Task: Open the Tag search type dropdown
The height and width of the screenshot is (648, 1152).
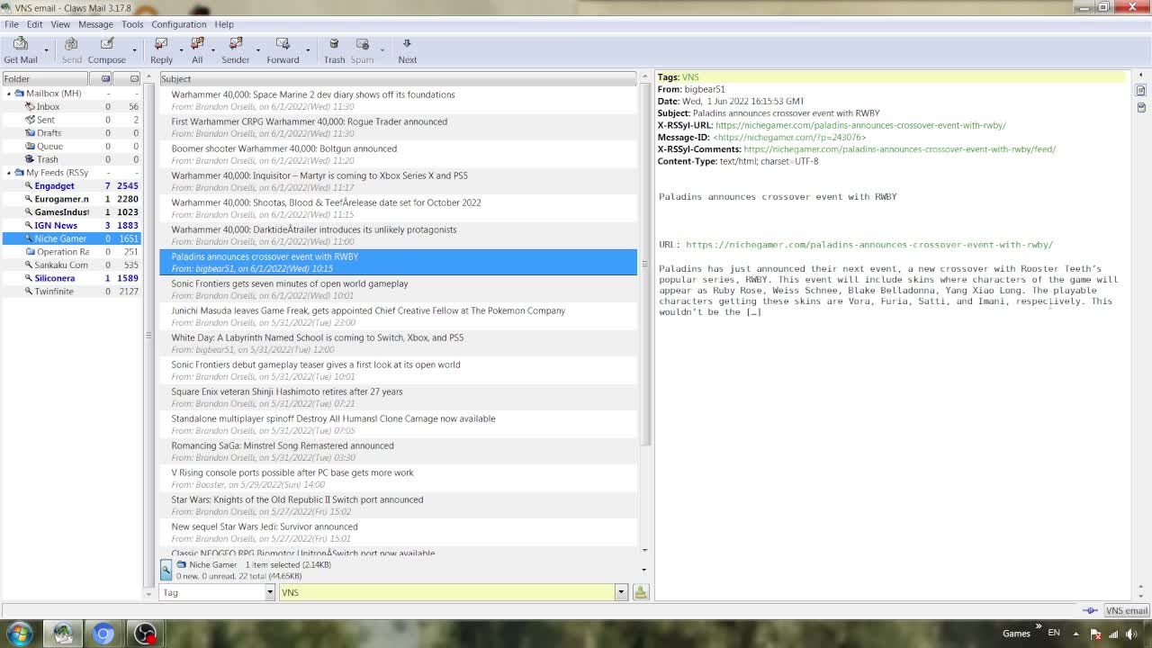Action: [269, 592]
